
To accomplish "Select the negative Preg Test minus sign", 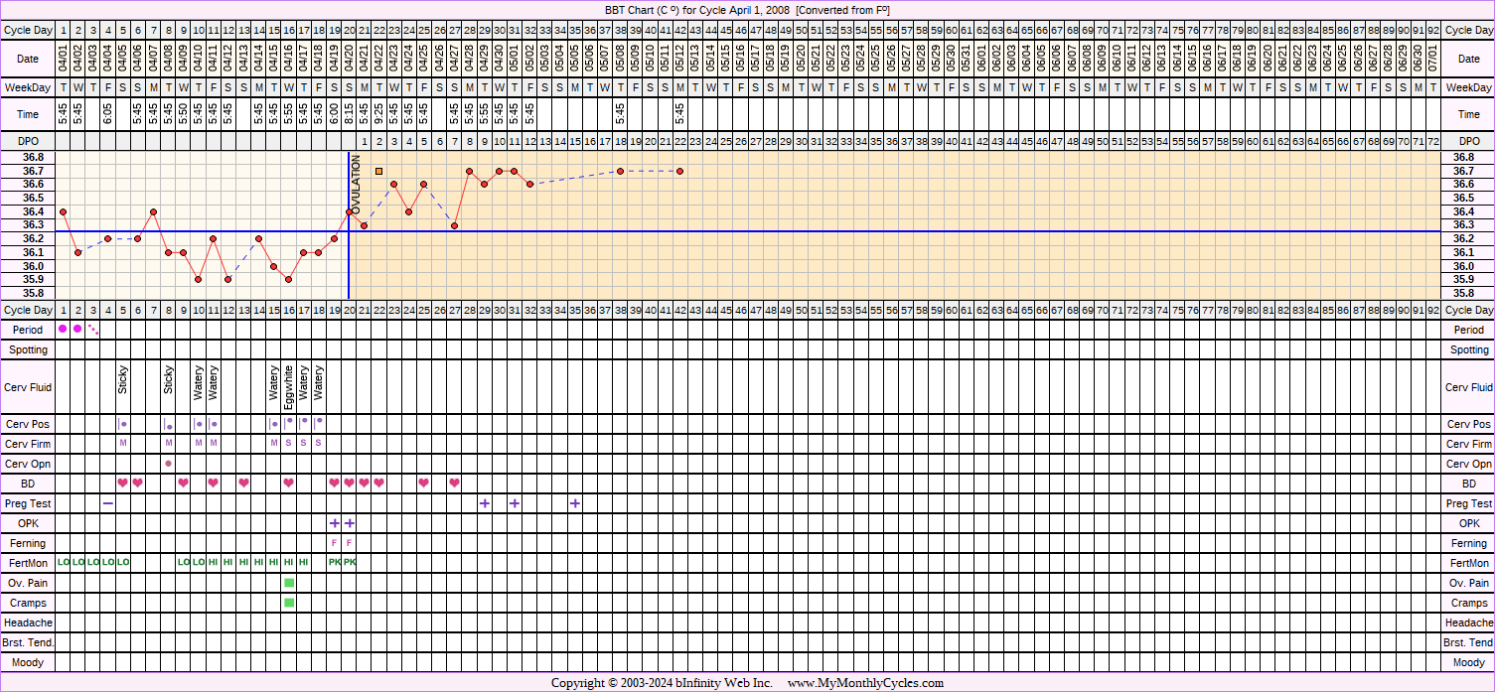I will coord(107,503).
